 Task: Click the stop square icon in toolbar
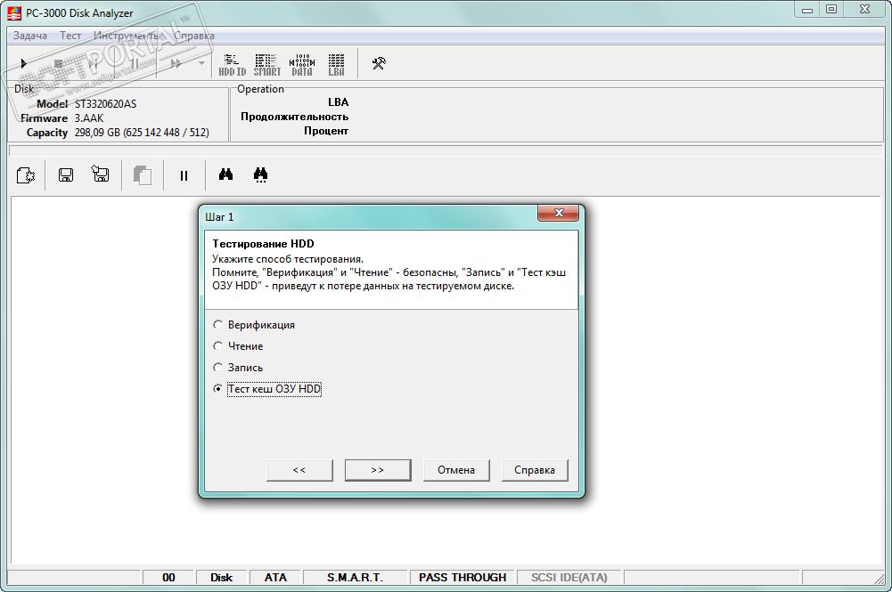[58, 63]
